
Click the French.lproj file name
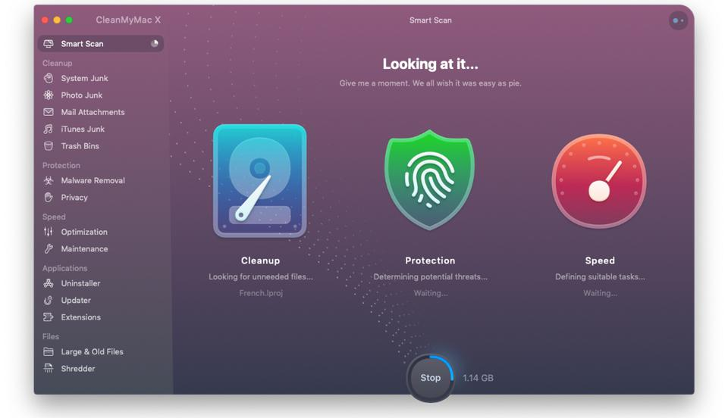tap(261, 293)
